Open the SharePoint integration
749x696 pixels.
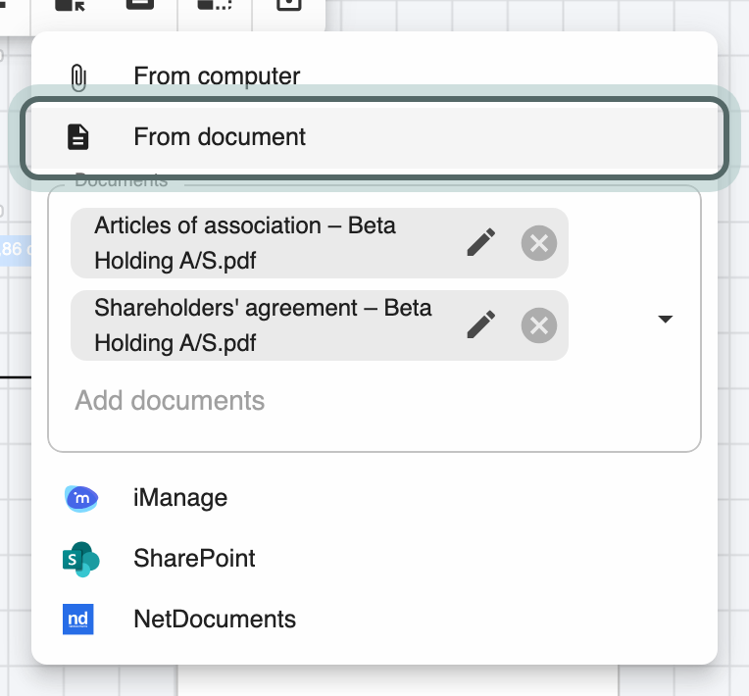374,559
